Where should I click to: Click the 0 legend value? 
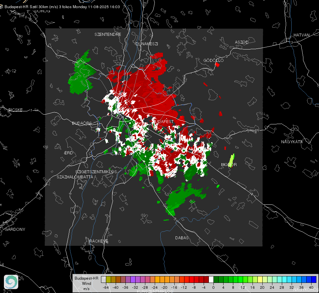pyautogui.click(x=213, y=287)
